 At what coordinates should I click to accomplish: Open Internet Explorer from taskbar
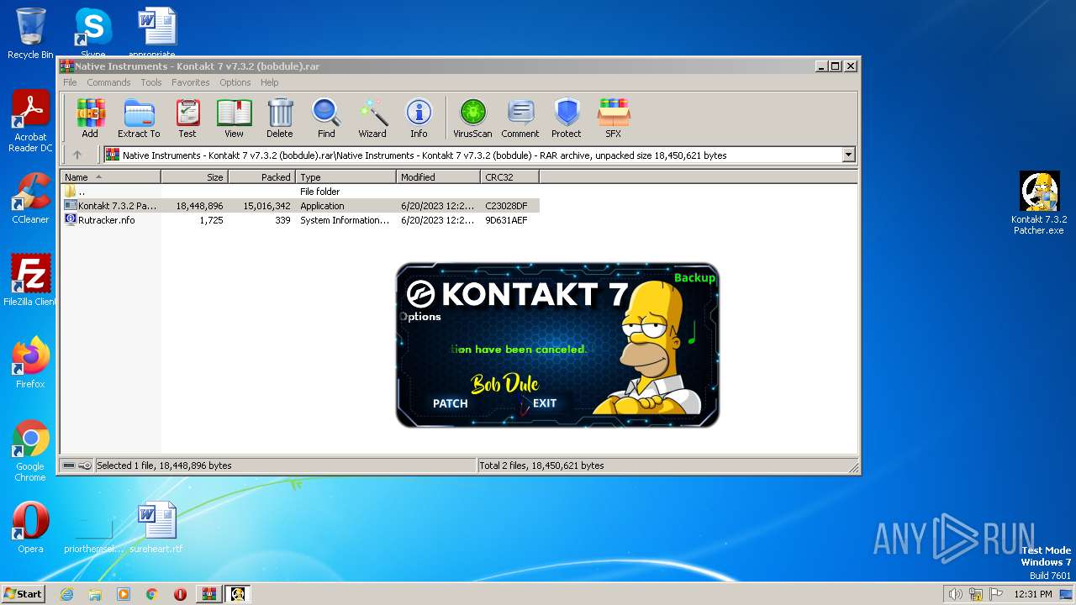[x=66, y=594]
